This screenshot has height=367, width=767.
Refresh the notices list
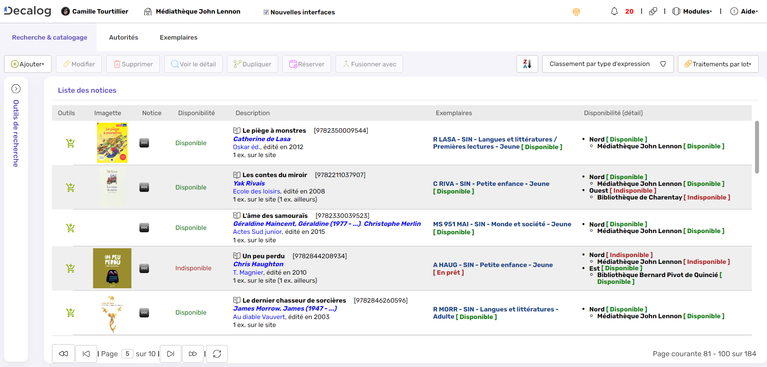coord(217,353)
